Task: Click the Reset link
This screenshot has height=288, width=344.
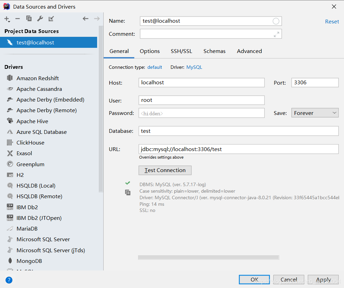Action: pos(332,22)
